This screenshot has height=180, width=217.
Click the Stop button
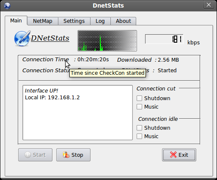click(73, 155)
